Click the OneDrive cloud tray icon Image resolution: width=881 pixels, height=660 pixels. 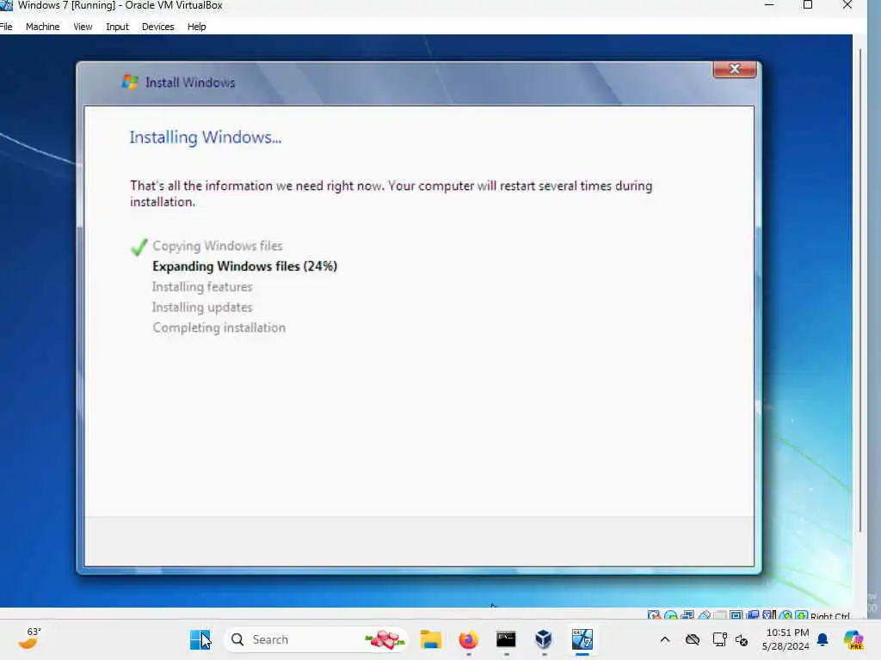[x=693, y=639]
